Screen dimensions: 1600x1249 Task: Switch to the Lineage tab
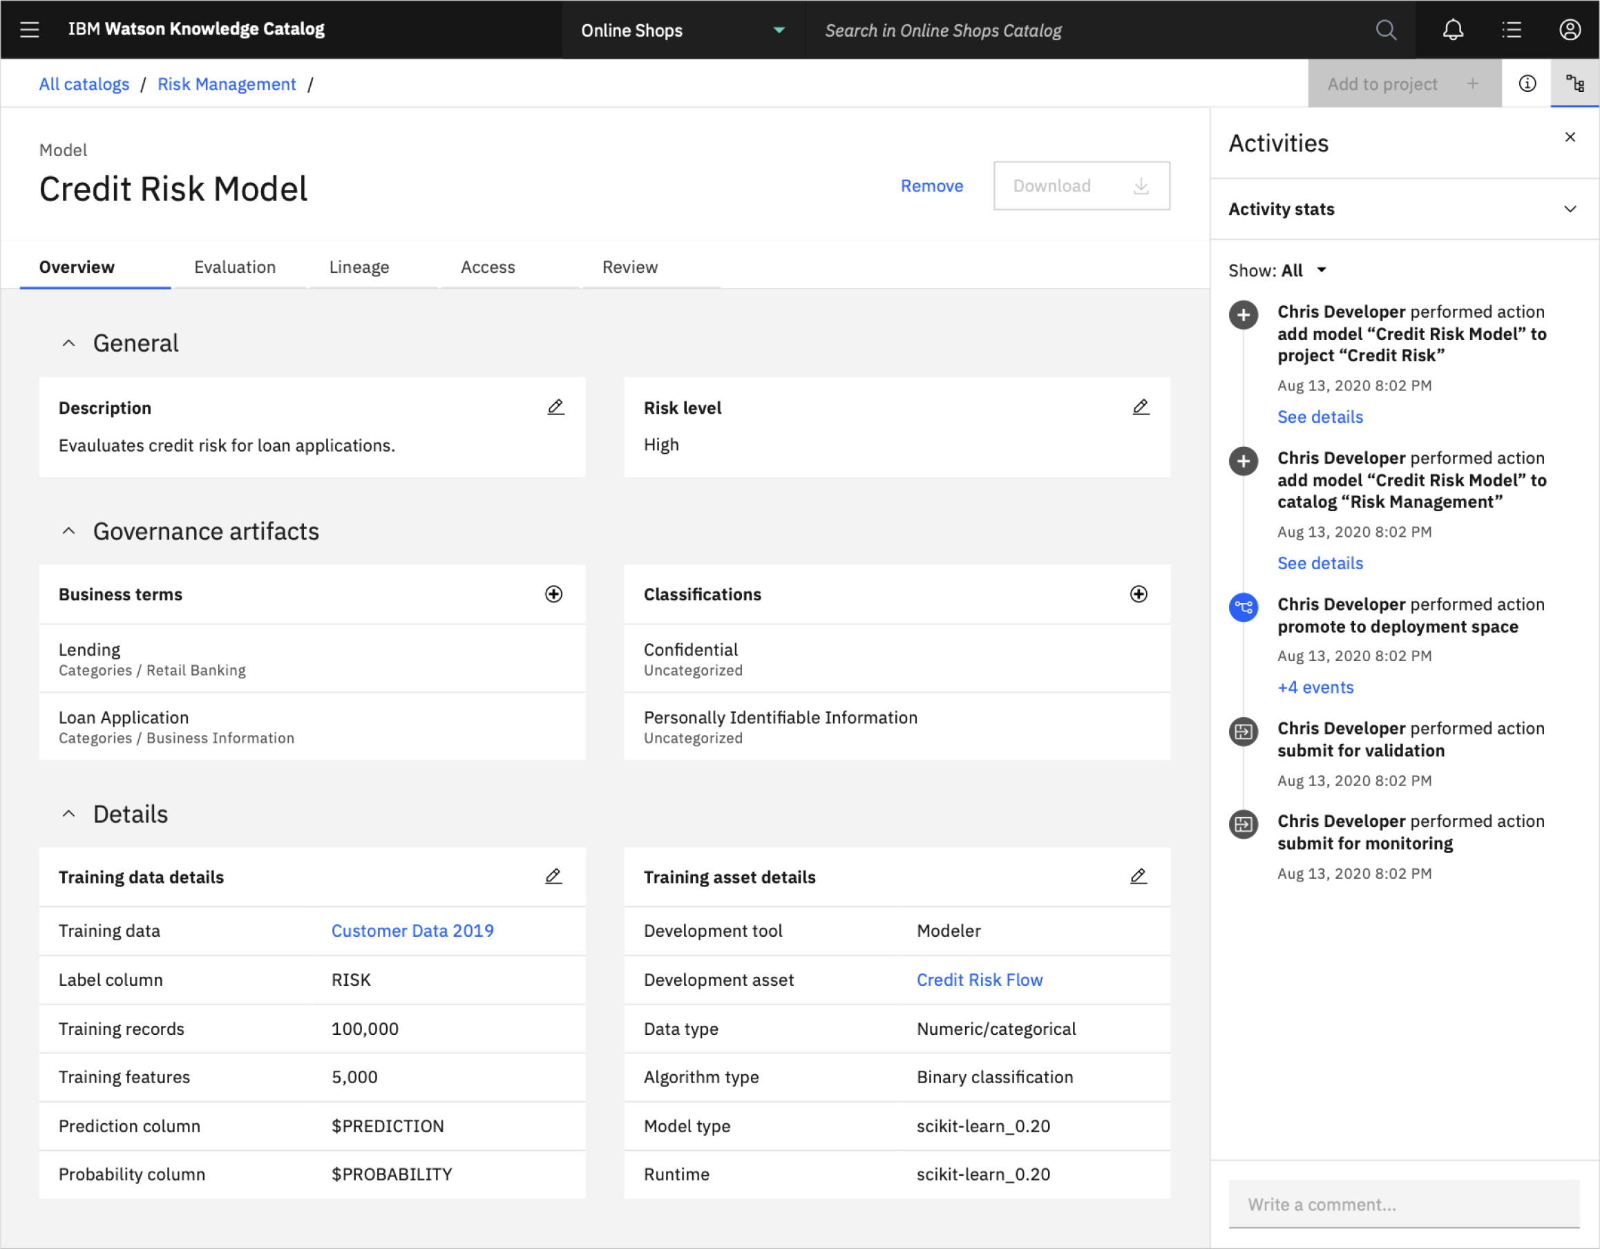click(359, 267)
